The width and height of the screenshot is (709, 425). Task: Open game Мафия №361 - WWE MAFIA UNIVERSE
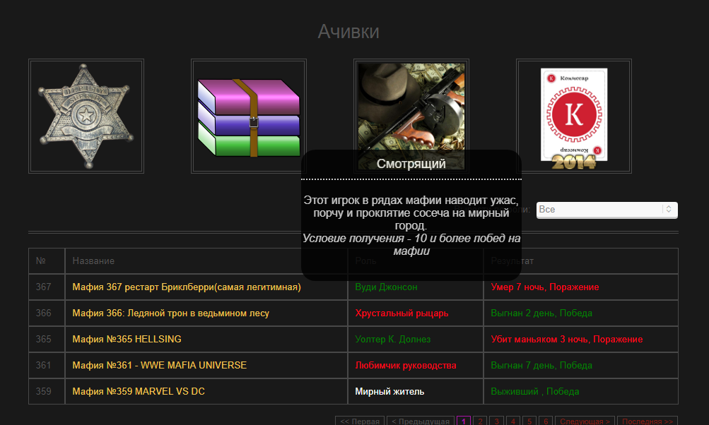click(159, 366)
